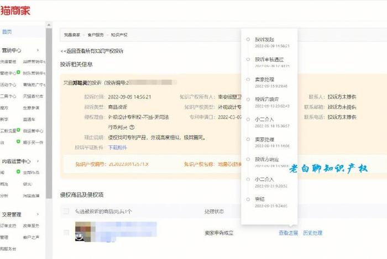Open 自运营中心 in the sidebar
This screenshot has width=387, height=259.
click(33, 131)
